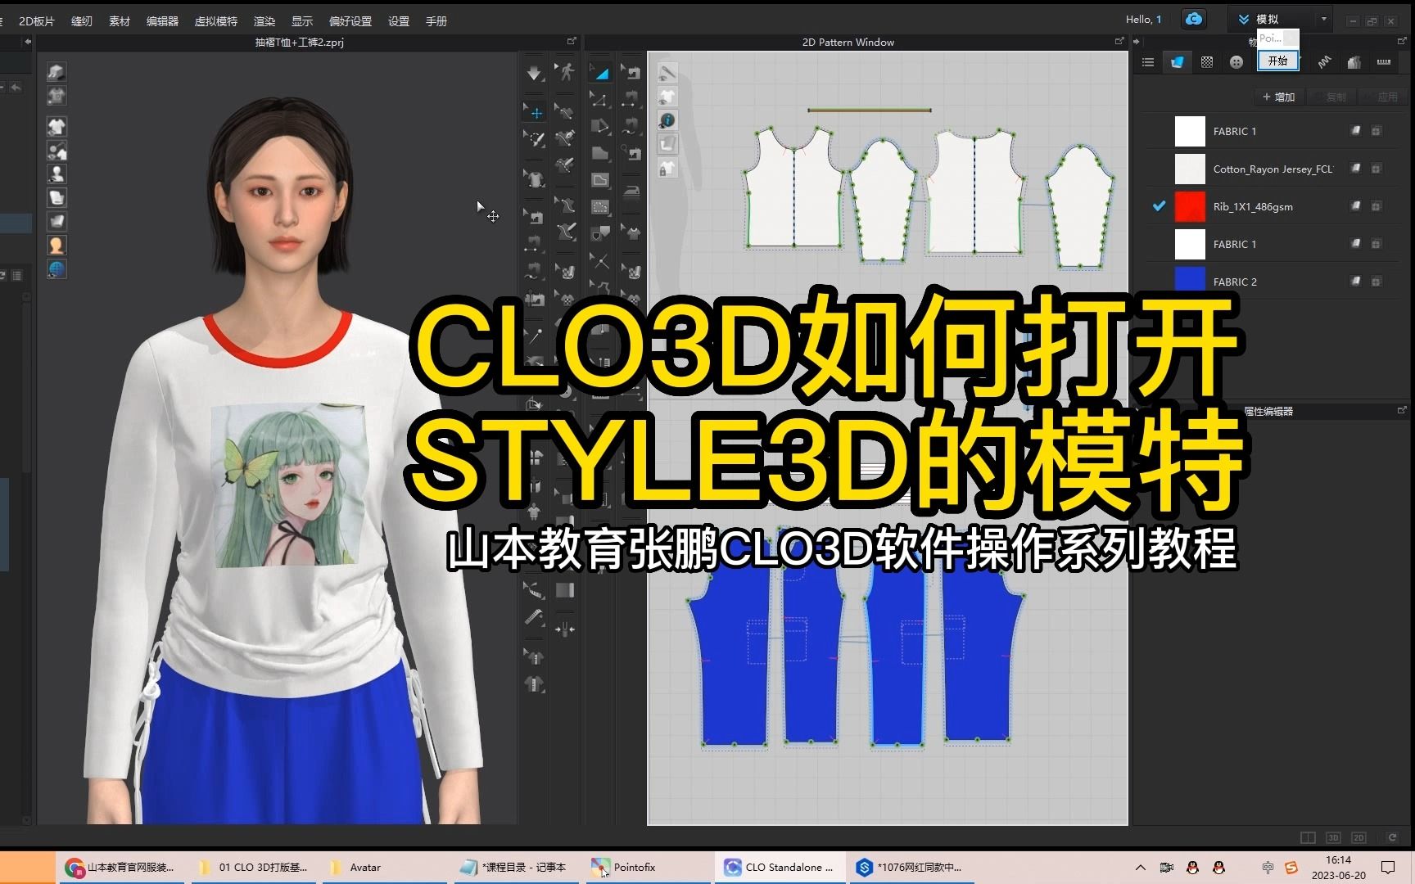Open the checkerboard texture icon in fabric panel
1415x884 pixels.
1206,61
